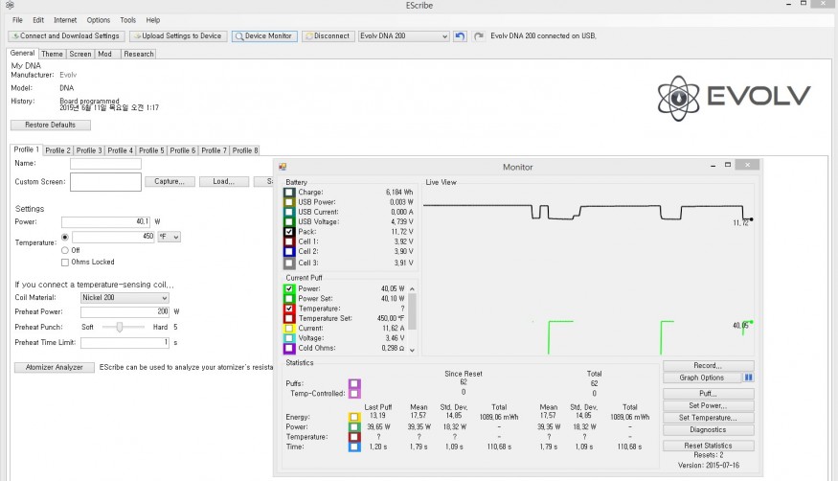
Task: Open the Help menu
Action: 153,20
